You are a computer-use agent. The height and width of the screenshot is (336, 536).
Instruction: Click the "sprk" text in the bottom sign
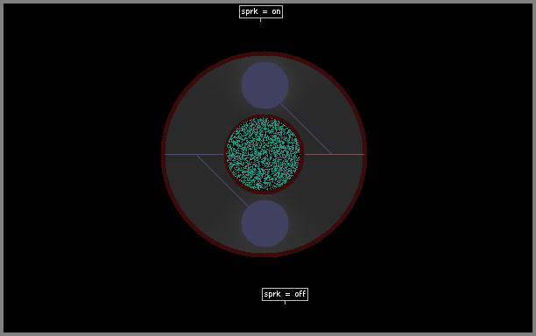click(272, 294)
